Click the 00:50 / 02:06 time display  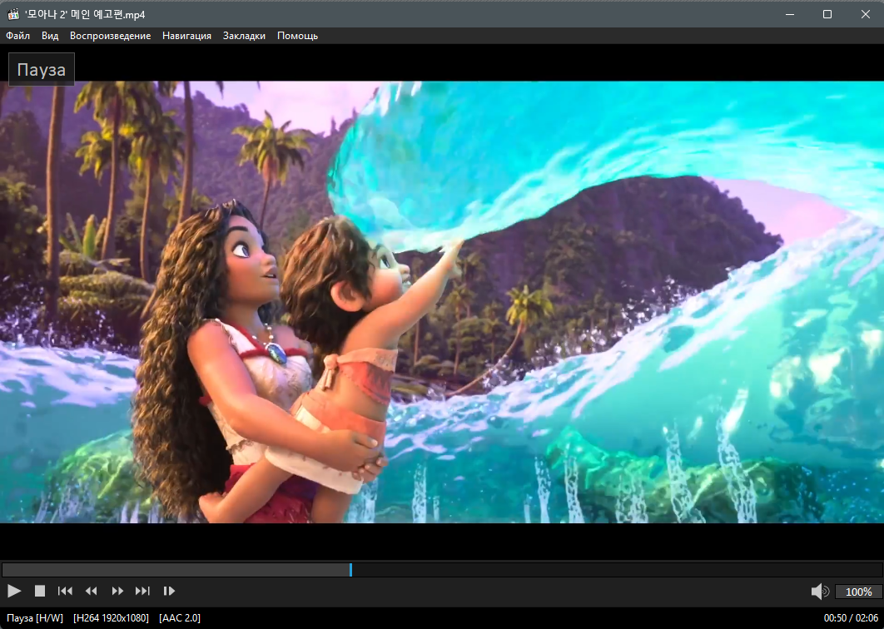tap(851, 618)
